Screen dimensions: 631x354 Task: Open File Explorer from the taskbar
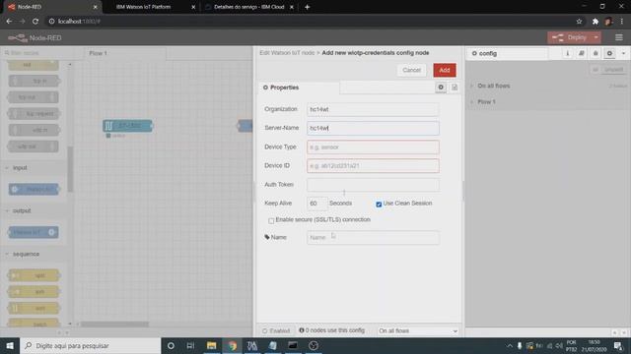[211, 345]
